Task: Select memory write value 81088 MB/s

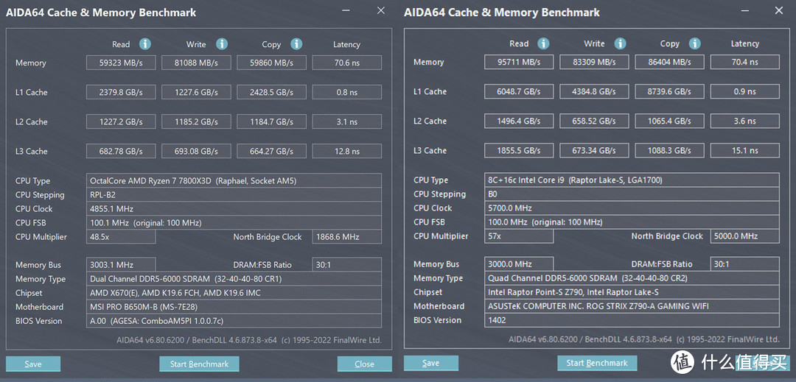Action: (x=196, y=63)
